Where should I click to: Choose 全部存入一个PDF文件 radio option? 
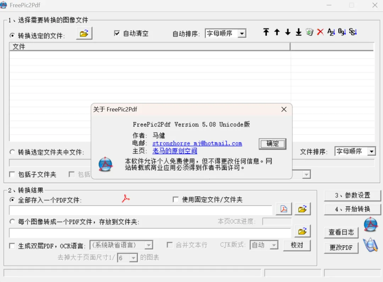click(x=12, y=200)
